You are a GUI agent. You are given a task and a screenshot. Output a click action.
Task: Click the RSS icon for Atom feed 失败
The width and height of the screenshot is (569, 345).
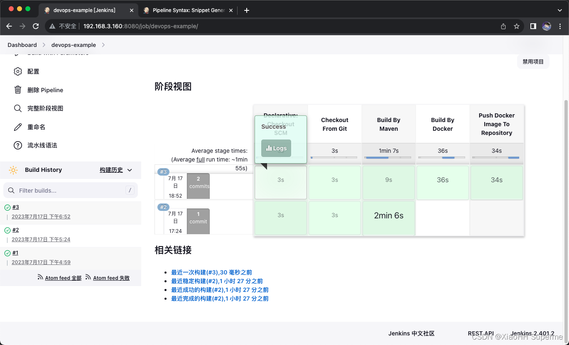click(88, 277)
